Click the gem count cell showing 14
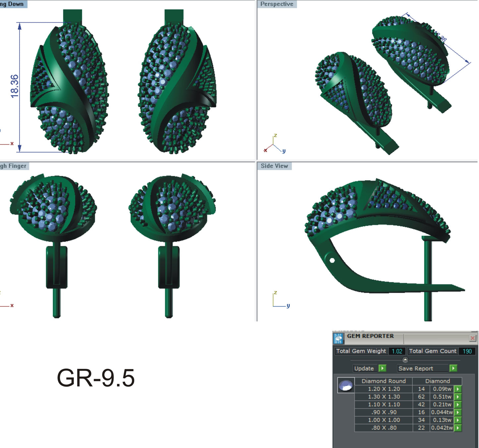Screen dimensions: 479x448 (x=421, y=389)
